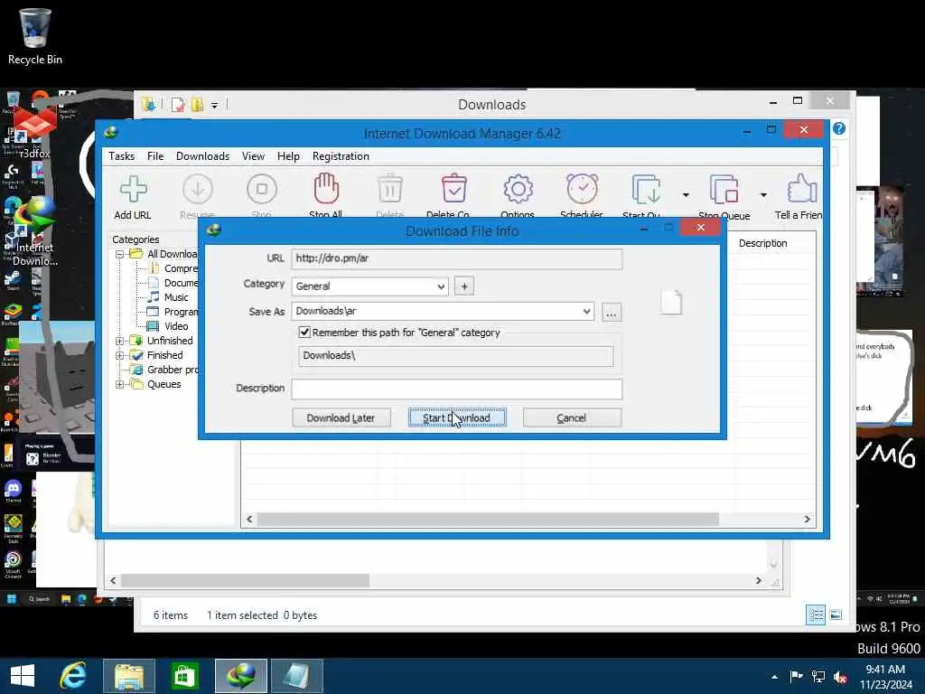This screenshot has width=925, height=694.
Task: Open the Registration menu
Action: 341,156
